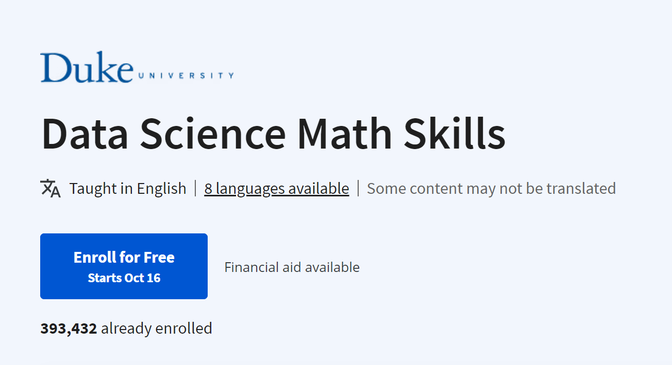Click the '393,432 already enrolled' count
Screen dimensions: 672x365
(x=126, y=327)
